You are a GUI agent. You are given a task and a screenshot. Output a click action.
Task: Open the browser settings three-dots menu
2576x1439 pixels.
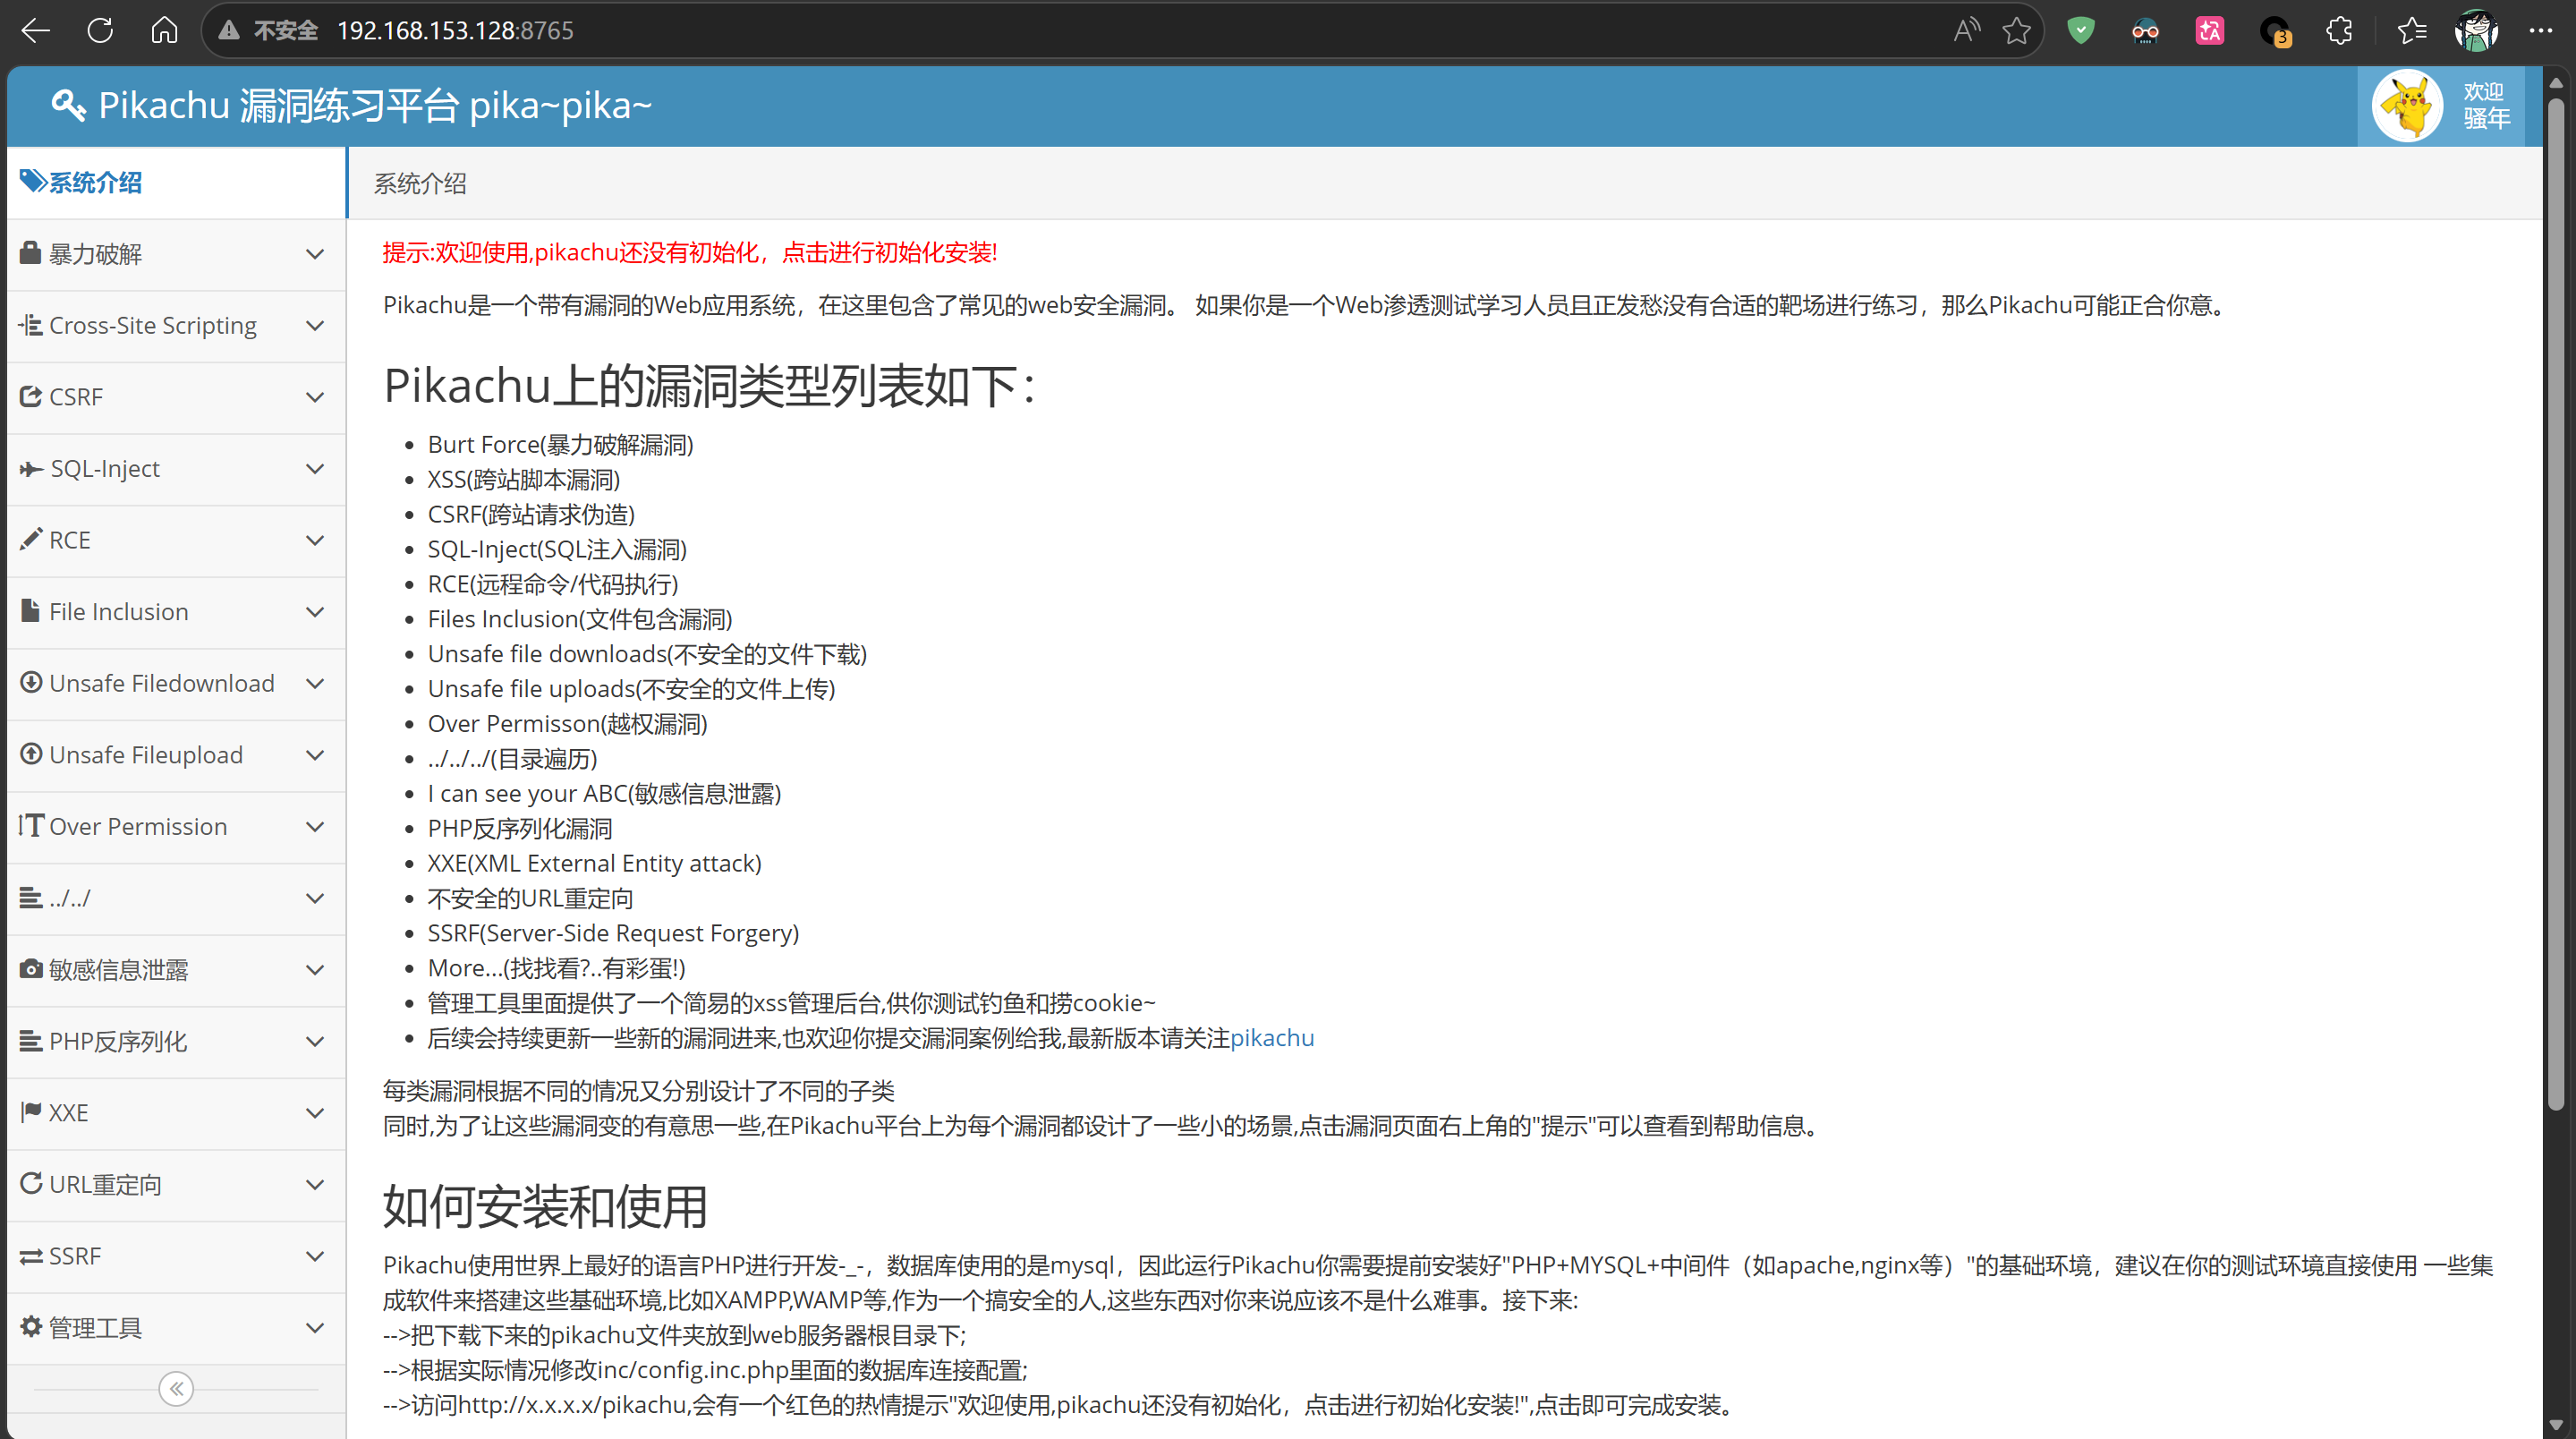pyautogui.click(x=2540, y=30)
